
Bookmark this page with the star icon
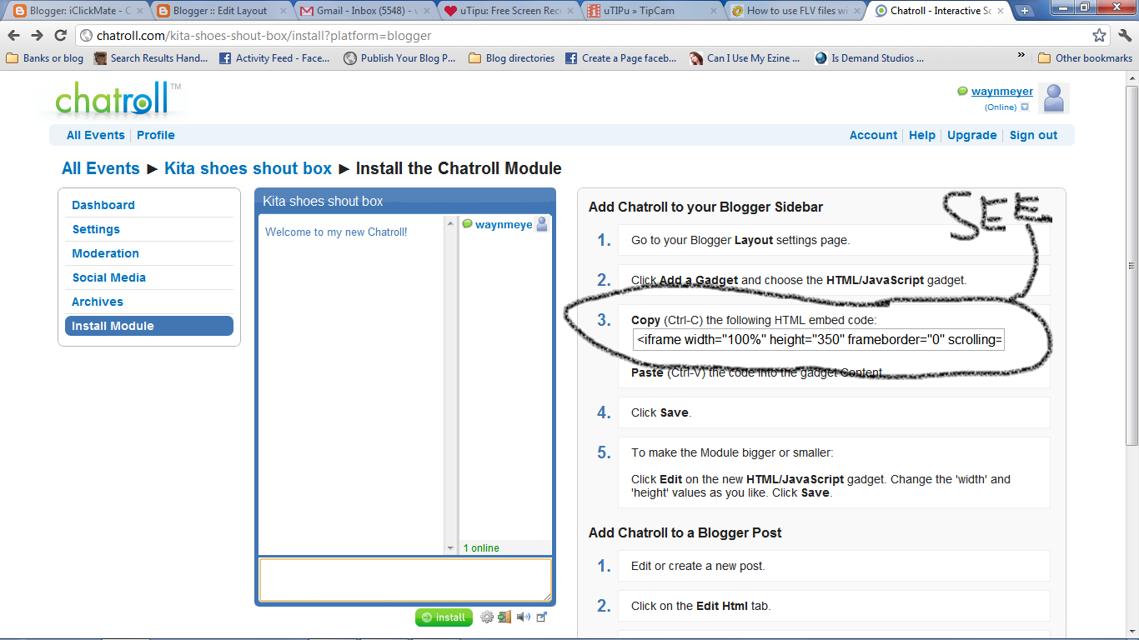[1099, 36]
